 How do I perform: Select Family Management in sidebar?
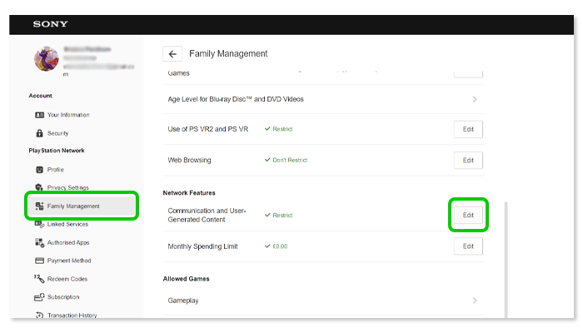(x=82, y=206)
